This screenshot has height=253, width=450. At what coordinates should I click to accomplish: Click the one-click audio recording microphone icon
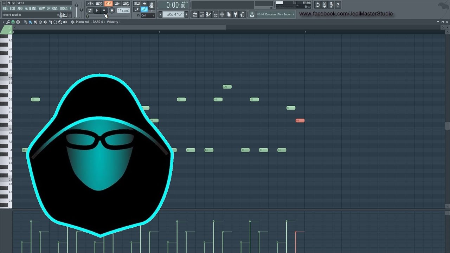coord(331,5)
